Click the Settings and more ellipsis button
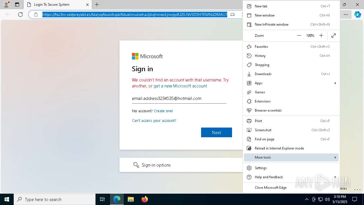Image resolution: width=364 pixels, height=205 pixels. [346, 15]
